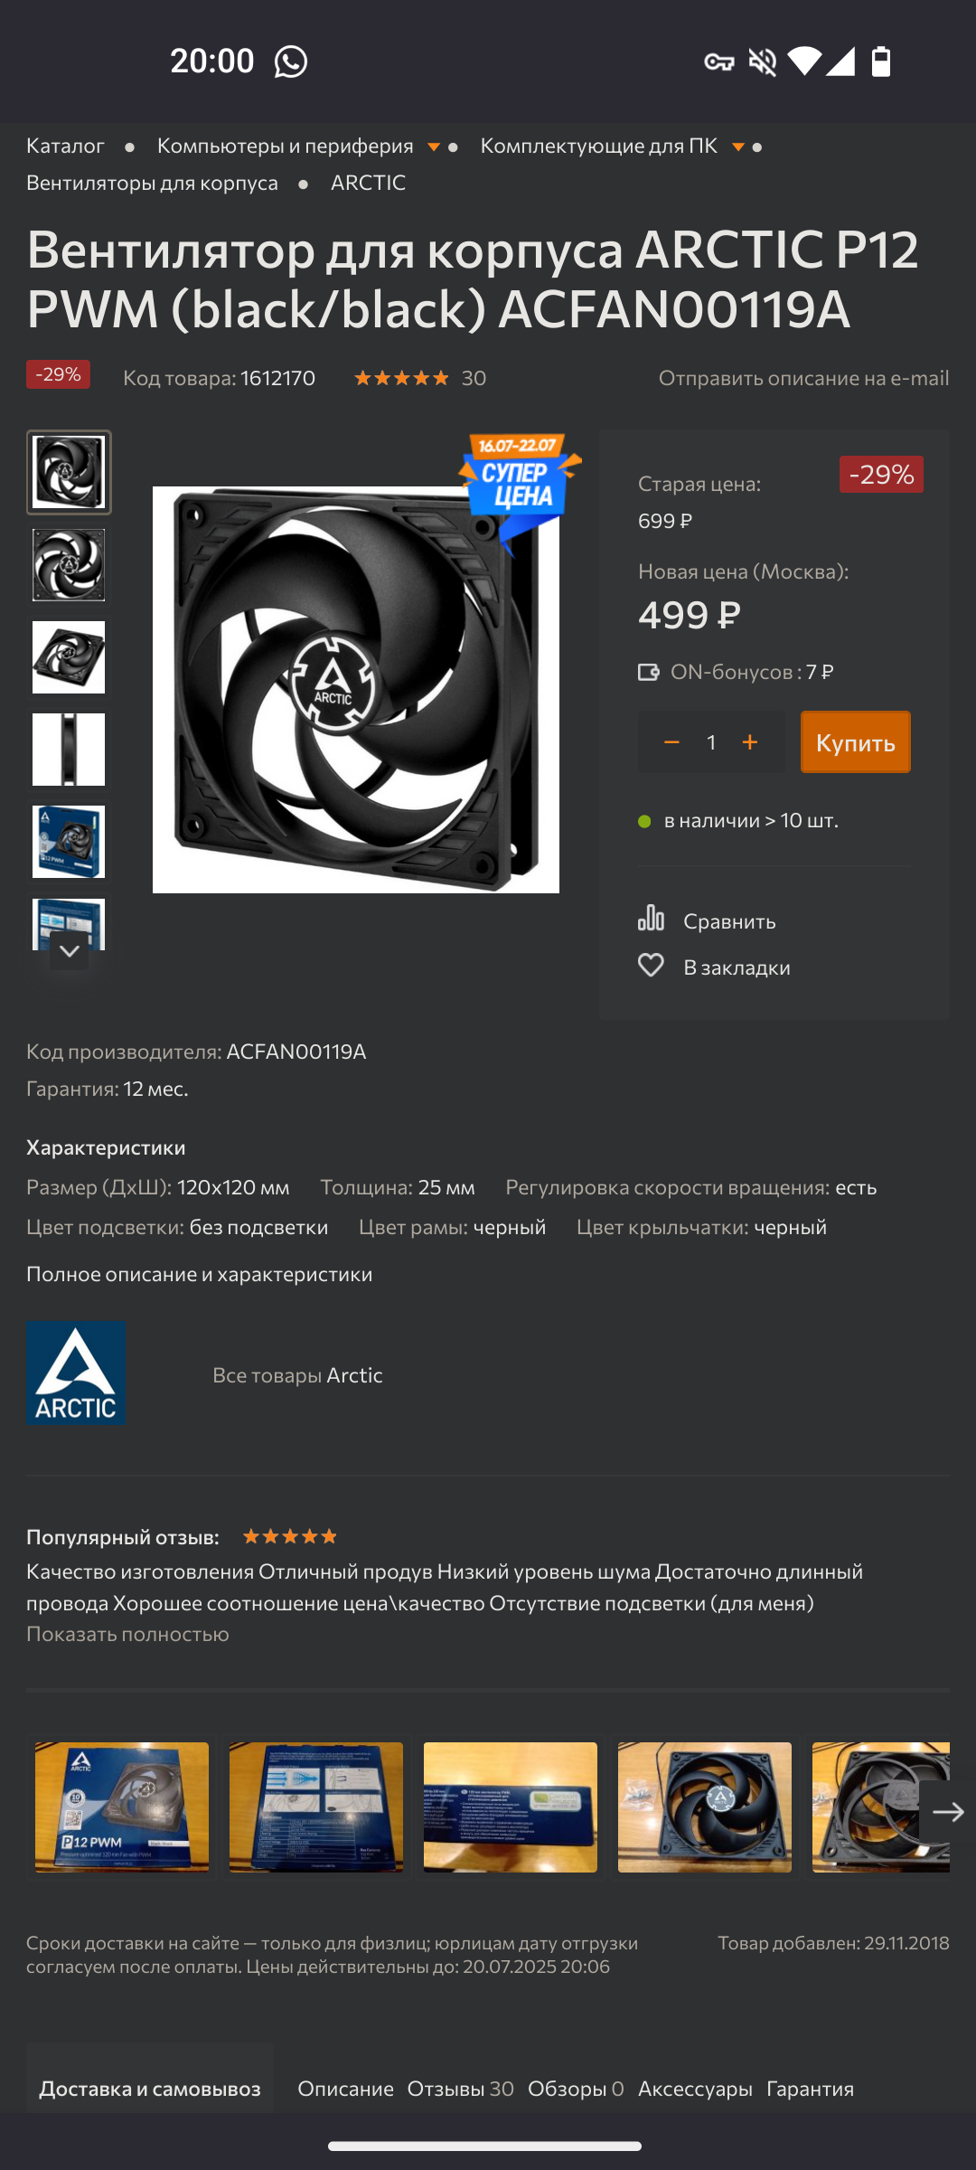Show more thumbnails with down chevron
This screenshot has height=2170, width=976.
70,951
